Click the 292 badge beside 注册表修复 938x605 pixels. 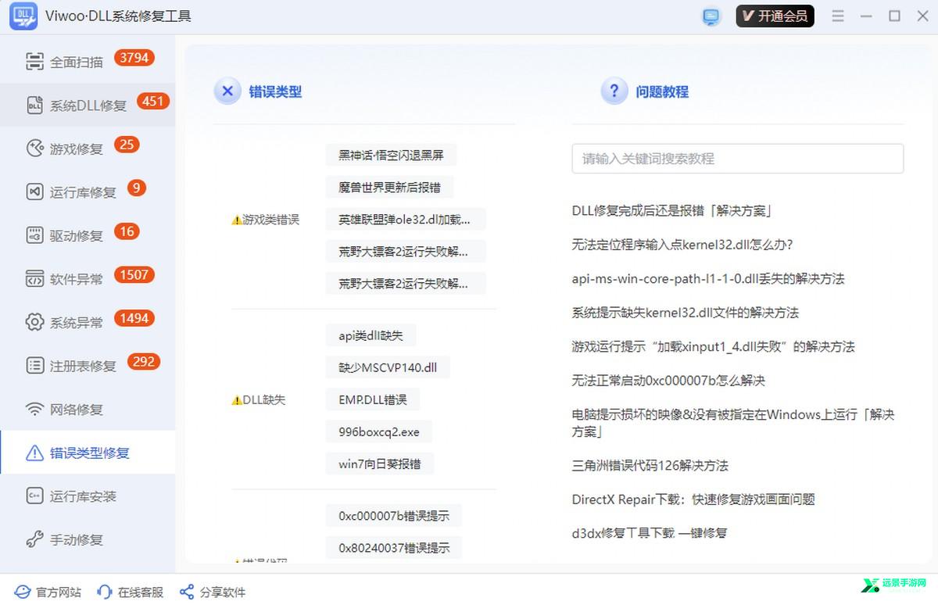pyautogui.click(x=143, y=361)
